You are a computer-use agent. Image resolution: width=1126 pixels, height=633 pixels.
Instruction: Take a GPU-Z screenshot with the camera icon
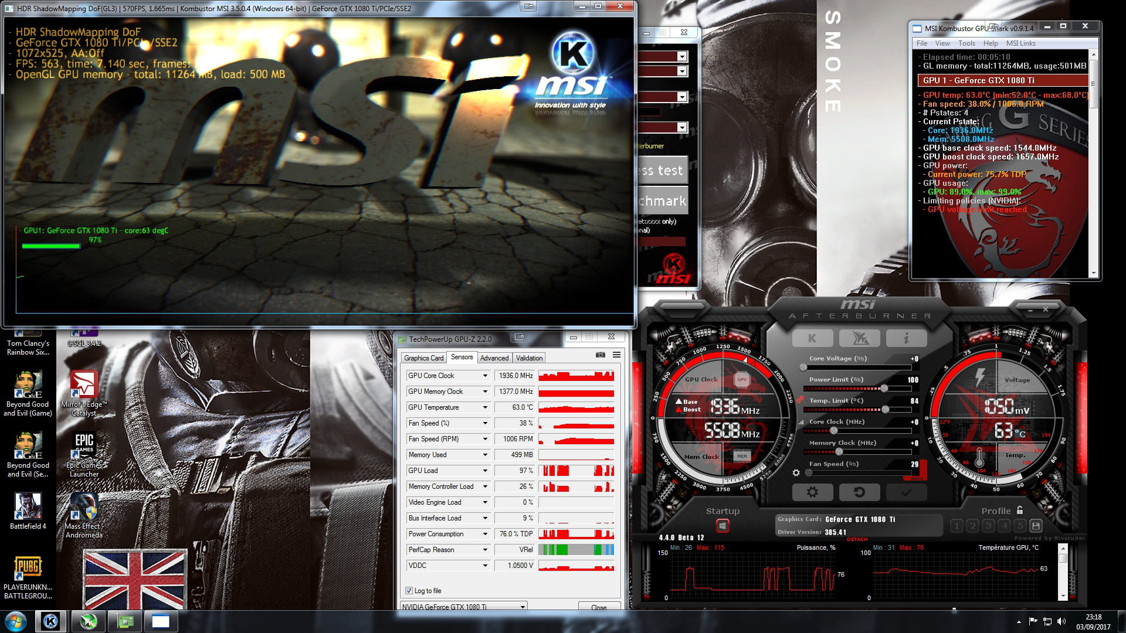tap(600, 355)
